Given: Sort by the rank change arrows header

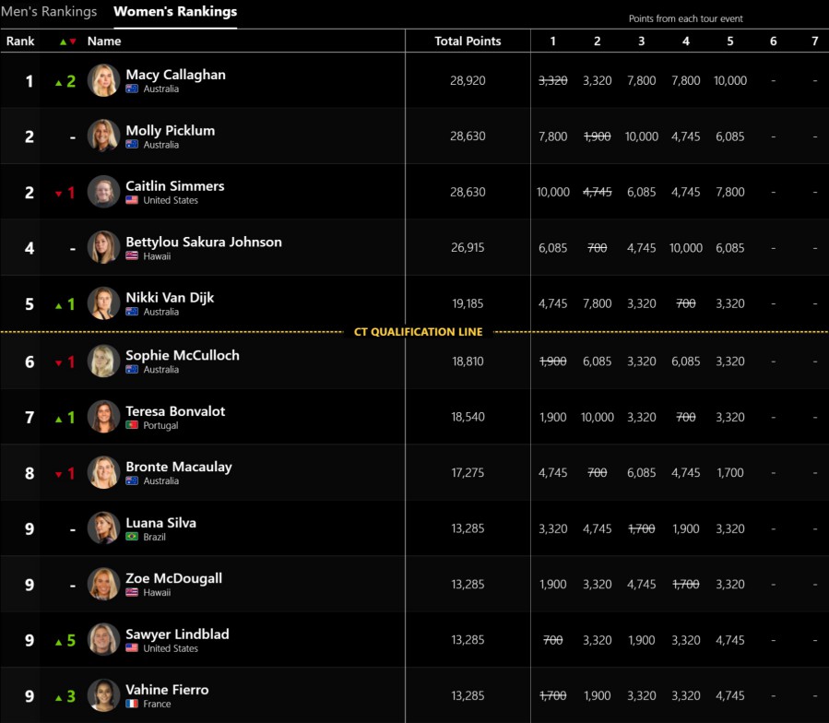Looking at the screenshot, I should click(67, 41).
